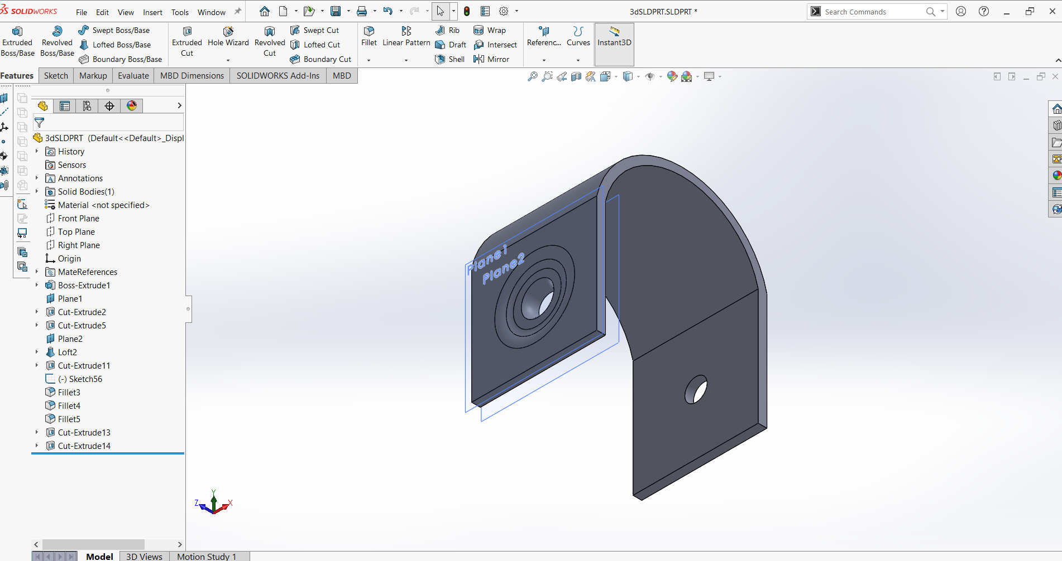Expand the Boss-Extrude1 feature node
This screenshot has width=1062, height=561.
37,285
